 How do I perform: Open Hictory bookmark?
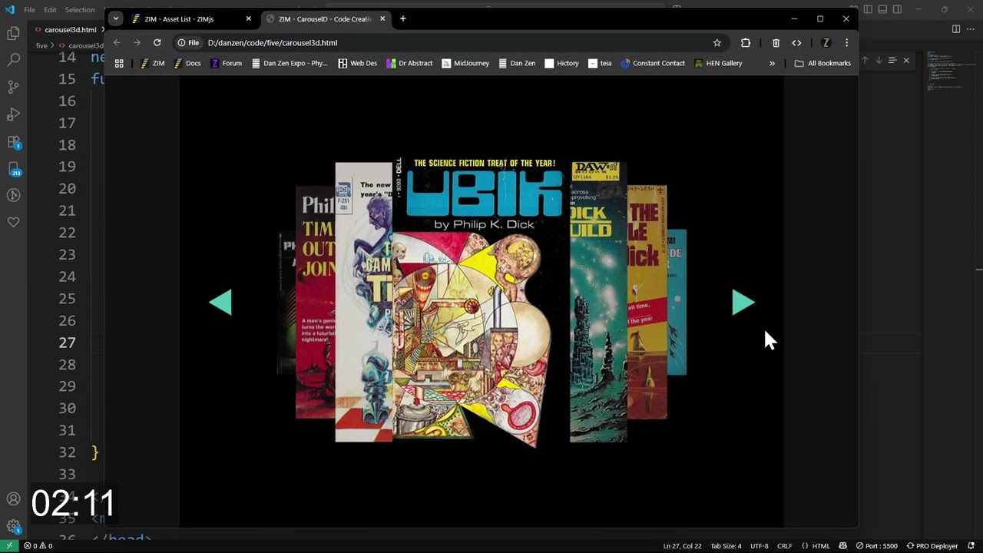561,64
